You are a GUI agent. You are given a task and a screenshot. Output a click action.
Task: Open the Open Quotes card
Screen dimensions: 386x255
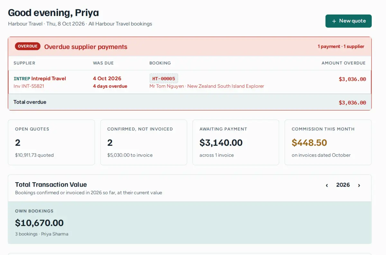point(51,142)
